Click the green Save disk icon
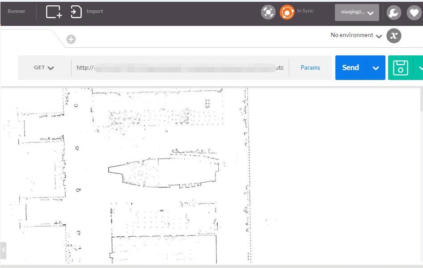 pyautogui.click(x=401, y=68)
